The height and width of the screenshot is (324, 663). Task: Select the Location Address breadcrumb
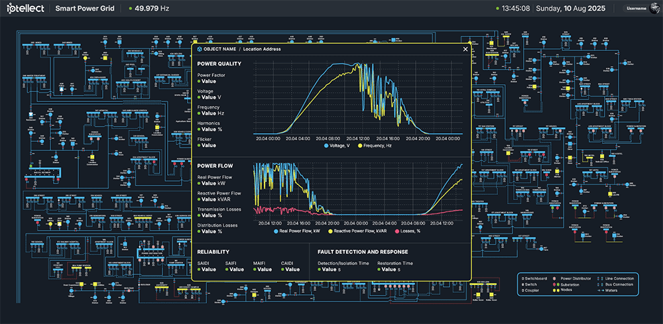click(262, 49)
